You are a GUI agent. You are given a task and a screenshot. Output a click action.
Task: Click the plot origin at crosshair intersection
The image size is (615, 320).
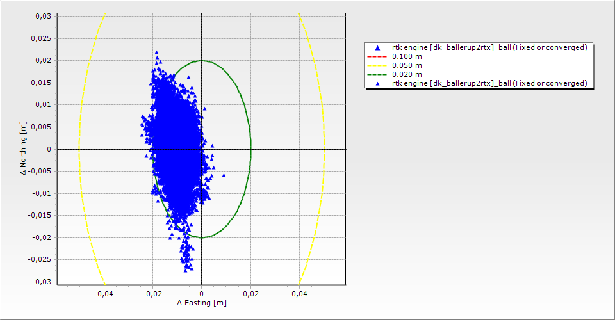[201, 149]
